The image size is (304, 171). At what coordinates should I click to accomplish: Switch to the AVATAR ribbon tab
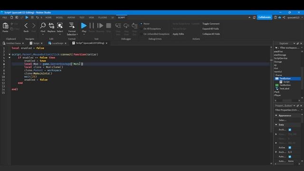pos(71,18)
